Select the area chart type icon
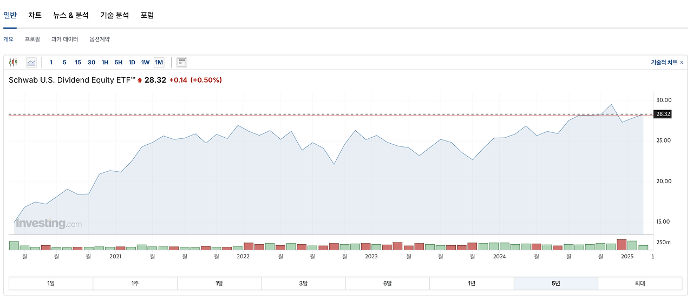693x296 pixels. coord(31,63)
